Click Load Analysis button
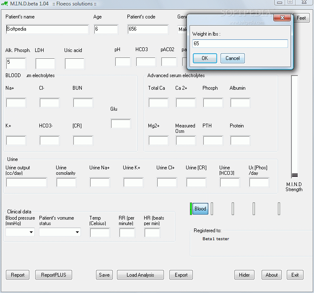 140,275
